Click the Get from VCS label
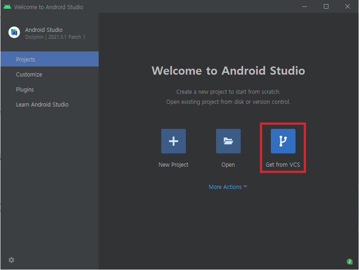The width and height of the screenshot is (359, 270). pyautogui.click(x=283, y=164)
